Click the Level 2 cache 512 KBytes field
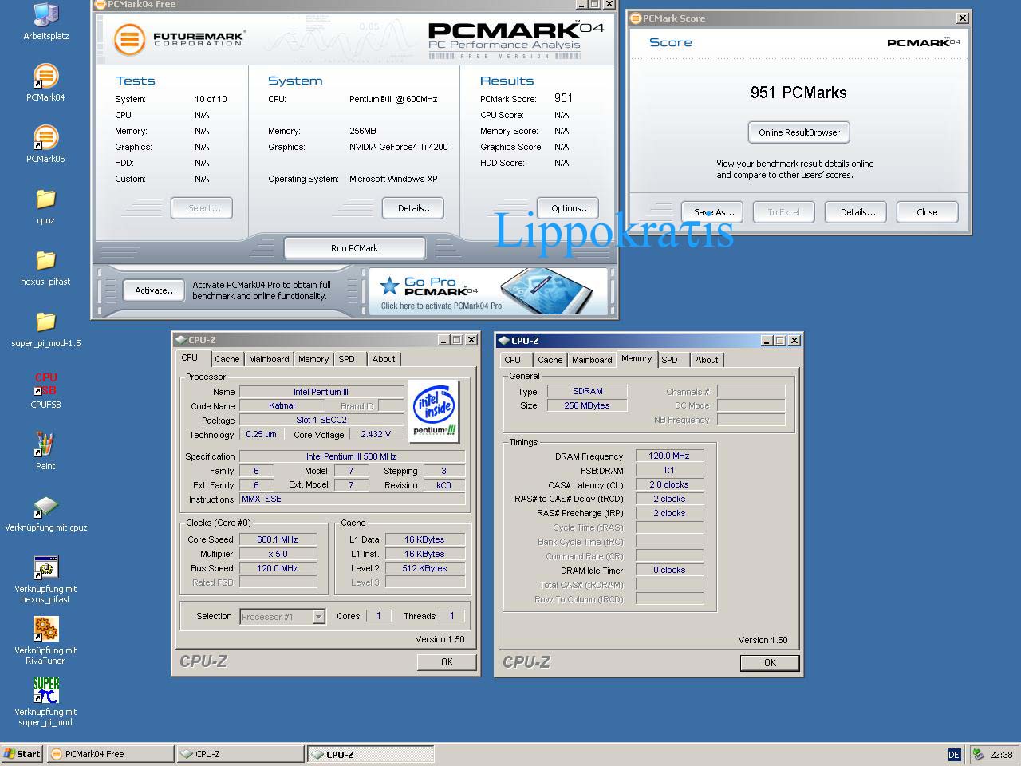 (425, 568)
